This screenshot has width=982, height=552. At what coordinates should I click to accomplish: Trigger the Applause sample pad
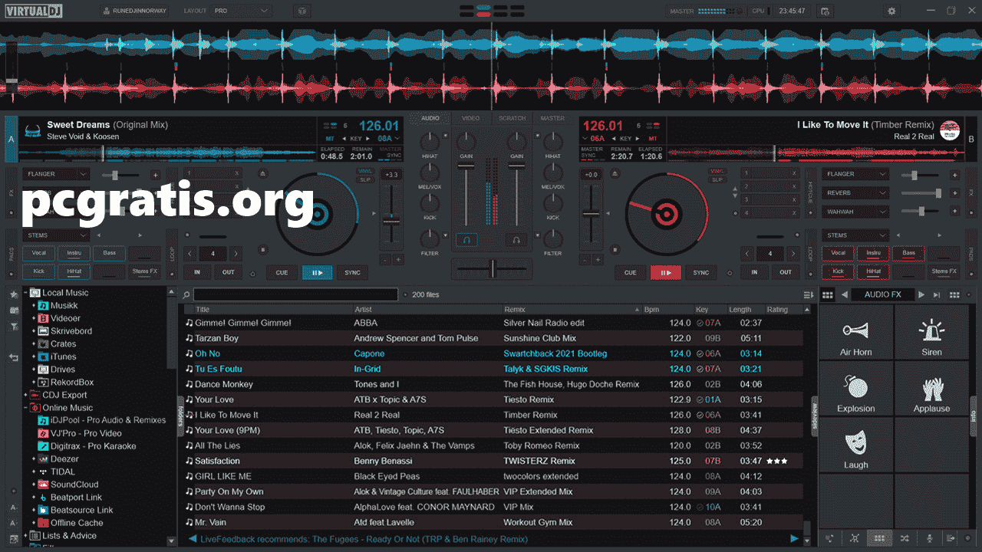tap(931, 389)
